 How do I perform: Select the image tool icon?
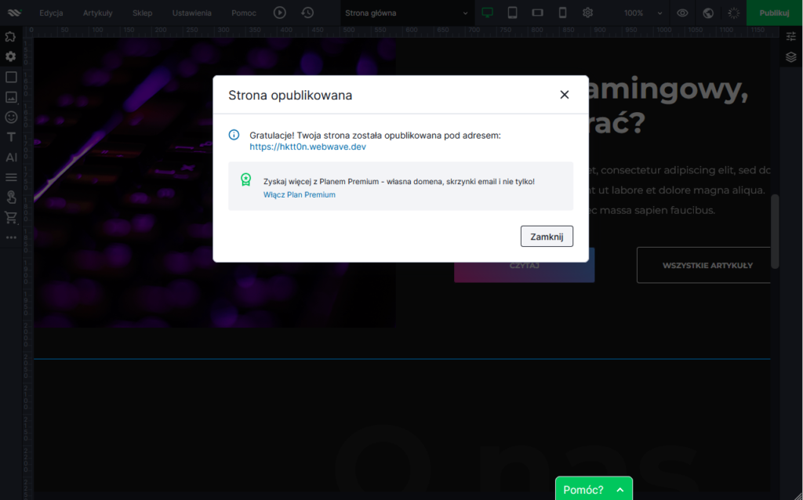11,96
